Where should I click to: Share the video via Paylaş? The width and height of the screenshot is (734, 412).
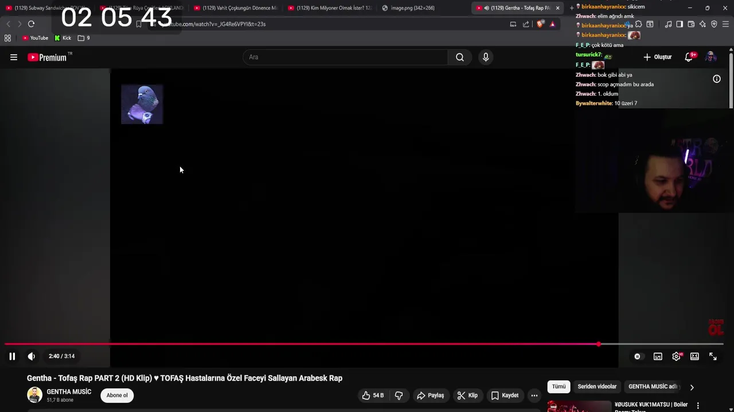click(x=431, y=395)
